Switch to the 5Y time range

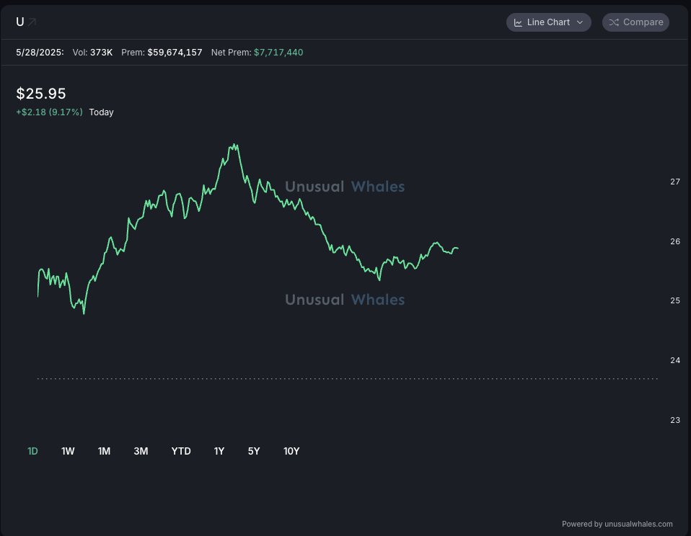(x=254, y=451)
